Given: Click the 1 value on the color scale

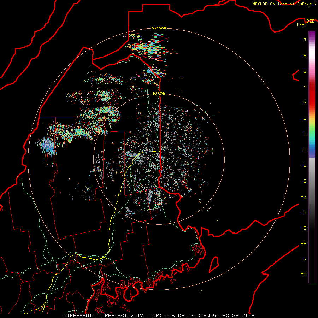Looking at the screenshot, I should [x=305, y=134].
